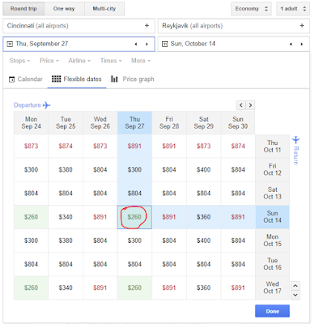Select the Sat Oct 13 return row header
This screenshot has height=324, width=319.
click(272, 194)
